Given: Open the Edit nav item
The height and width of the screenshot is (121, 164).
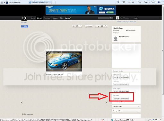Looking at the screenshot, I should [61, 18].
